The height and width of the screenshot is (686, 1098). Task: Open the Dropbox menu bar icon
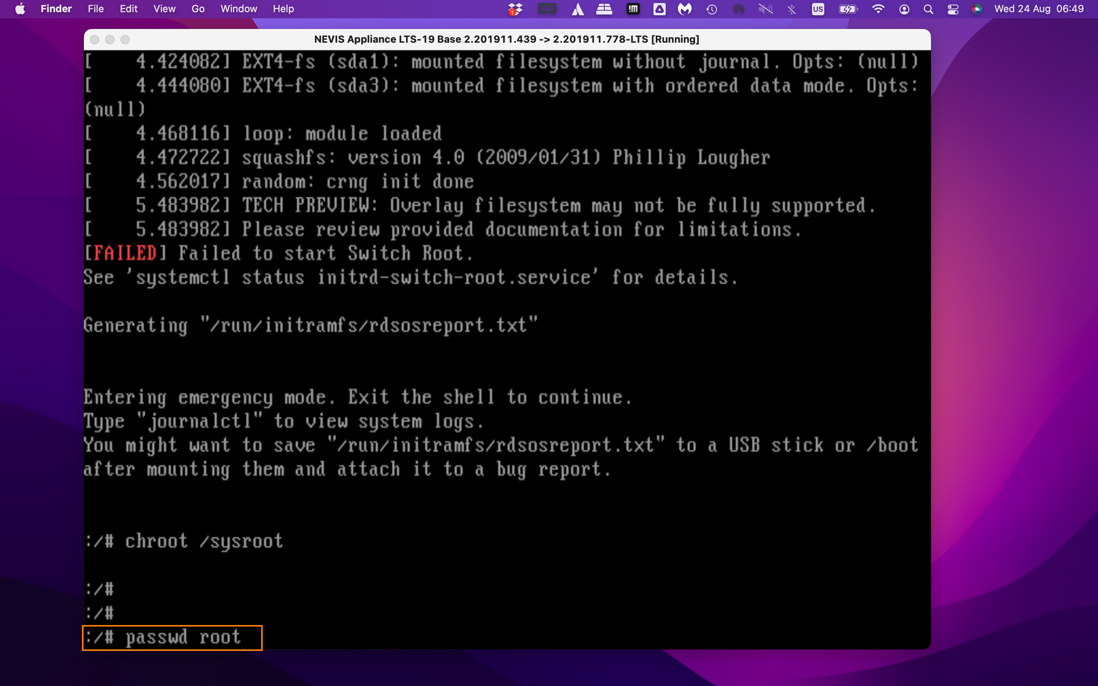click(x=515, y=9)
